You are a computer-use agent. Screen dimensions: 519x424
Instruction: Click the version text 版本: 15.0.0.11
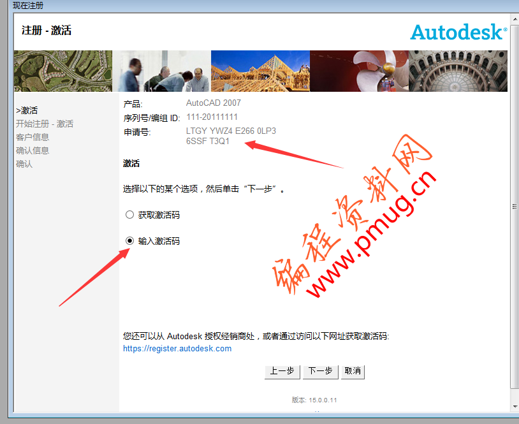[314, 400]
